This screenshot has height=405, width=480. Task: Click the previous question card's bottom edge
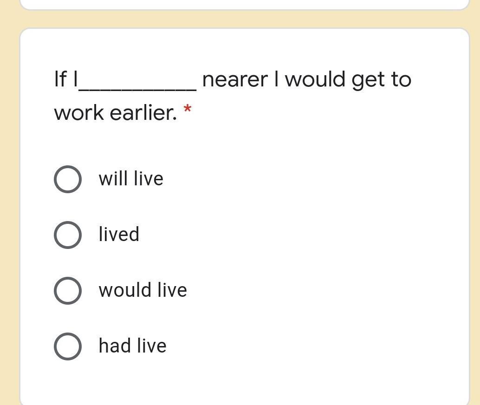244,8
